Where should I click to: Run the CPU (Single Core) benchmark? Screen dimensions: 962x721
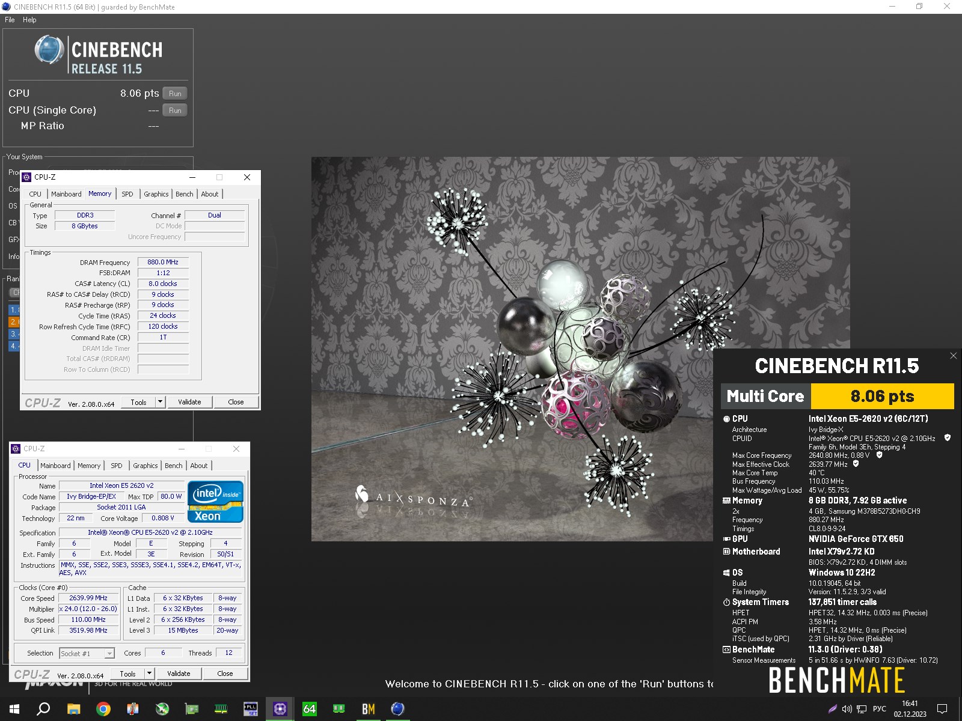click(175, 110)
